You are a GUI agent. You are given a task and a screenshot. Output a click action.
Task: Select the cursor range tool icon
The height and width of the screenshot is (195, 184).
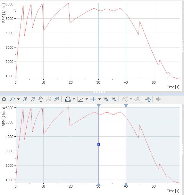[x=12, y=99]
